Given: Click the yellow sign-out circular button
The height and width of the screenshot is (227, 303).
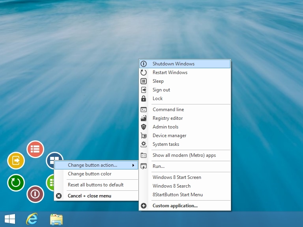Looking at the screenshot, I should tap(16, 161).
